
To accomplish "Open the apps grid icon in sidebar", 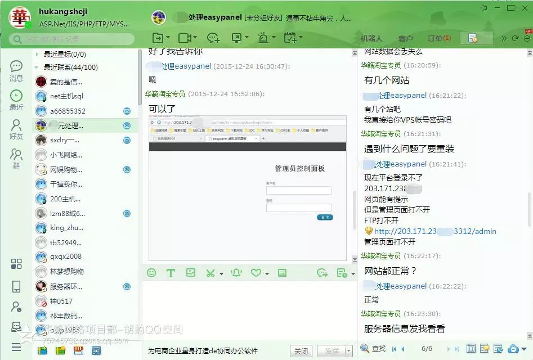I will pyautogui.click(x=16, y=264).
